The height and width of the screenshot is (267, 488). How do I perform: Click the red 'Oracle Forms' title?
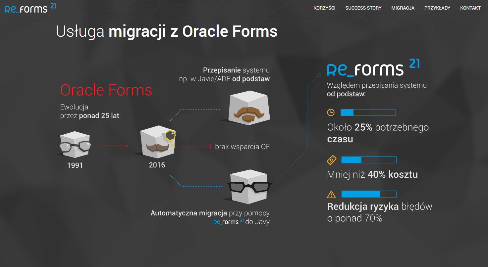point(106,90)
